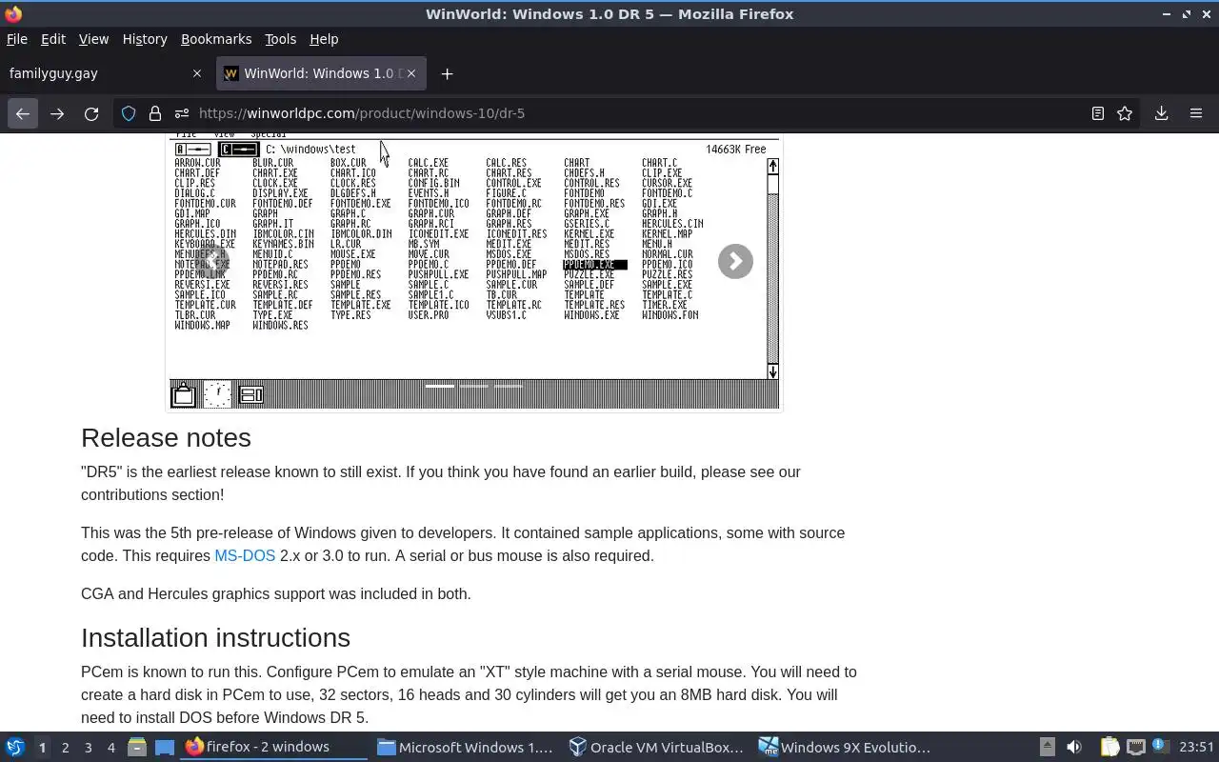Open a new tab with the plus button
Image resolution: width=1219 pixels, height=762 pixels.
pyautogui.click(x=447, y=73)
